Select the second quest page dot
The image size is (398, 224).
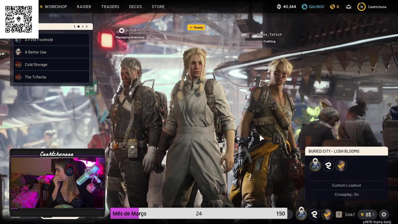pos(82,26)
